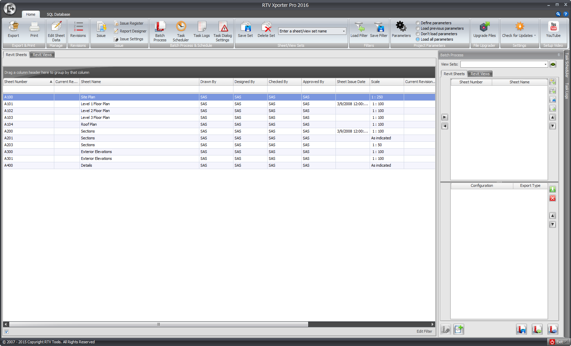571x346 pixels.
Task: Open the View Sets dropdown in Batch Process
Action: coord(546,64)
